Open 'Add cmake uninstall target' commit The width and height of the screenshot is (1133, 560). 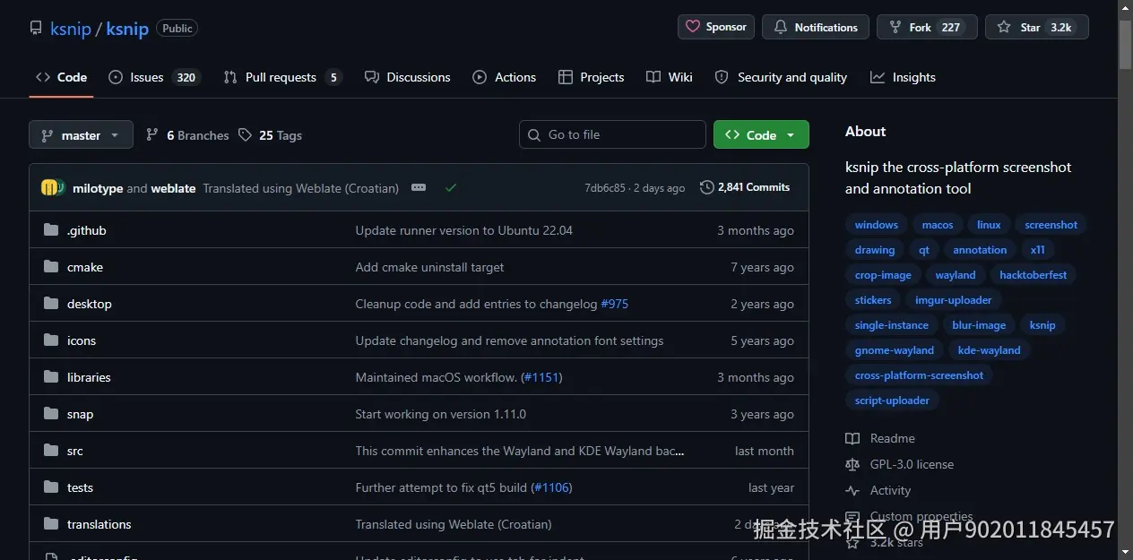[429, 267]
